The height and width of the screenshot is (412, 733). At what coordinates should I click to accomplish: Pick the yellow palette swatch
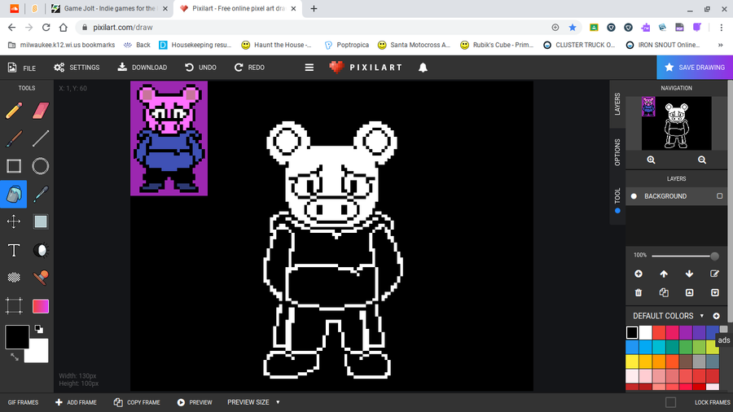tap(632, 362)
